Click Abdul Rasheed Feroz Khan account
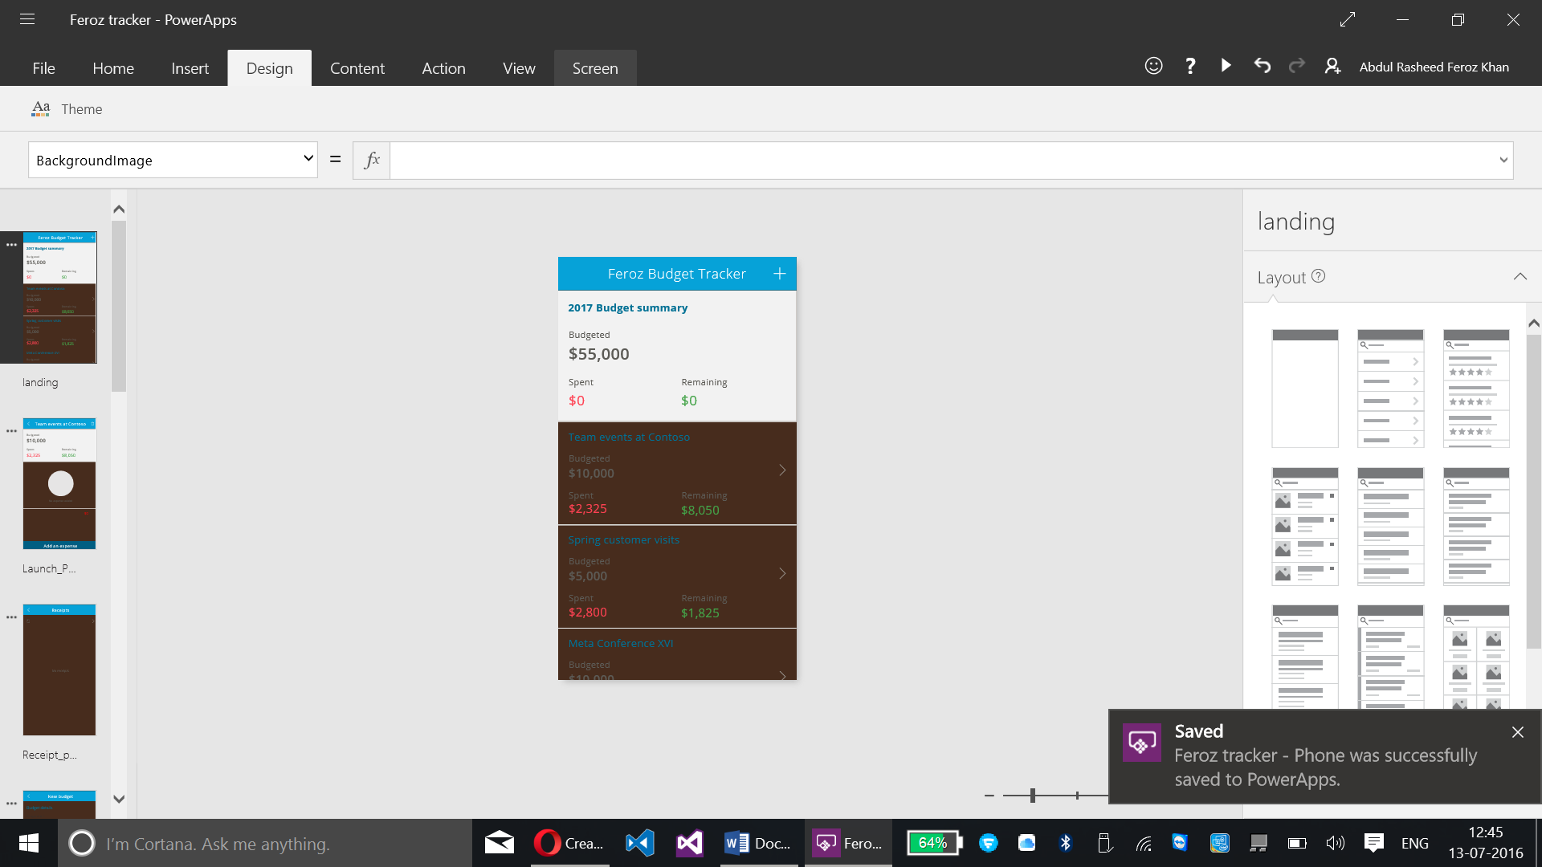Image resolution: width=1542 pixels, height=867 pixels. (x=1434, y=67)
